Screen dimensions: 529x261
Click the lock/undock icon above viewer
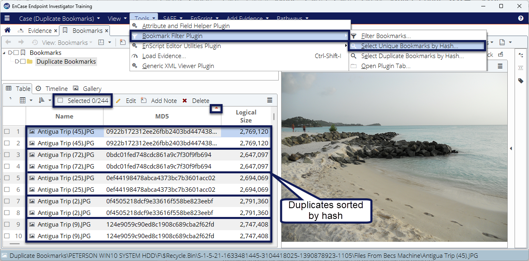tap(501, 54)
